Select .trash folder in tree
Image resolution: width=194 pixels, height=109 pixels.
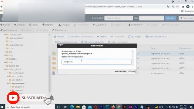[x=12, y=48]
